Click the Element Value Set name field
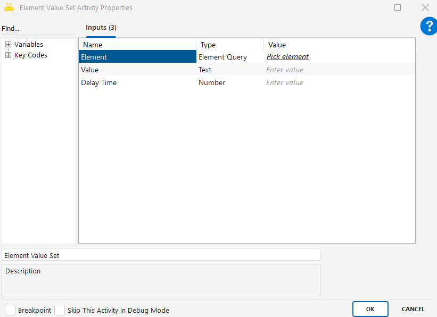The image size is (437, 317). click(x=161, y=255)
